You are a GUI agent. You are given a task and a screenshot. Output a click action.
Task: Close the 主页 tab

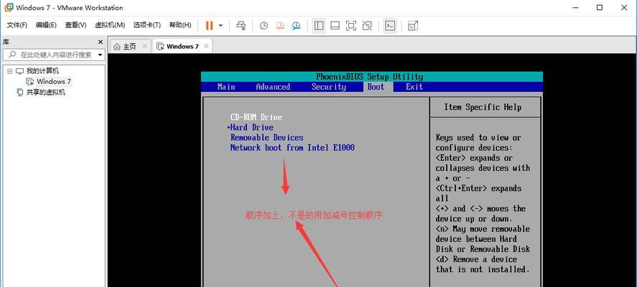144,46
